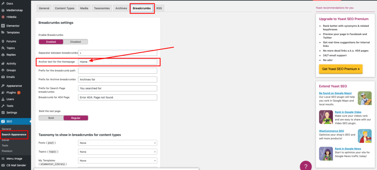Click the Appearance brush icon
Screen dimensions: 377x170
3,86
